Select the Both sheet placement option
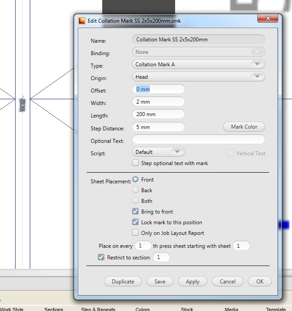The height and width of the screenshot is (311, 292). pyautogui.click(x=135, y=201)
